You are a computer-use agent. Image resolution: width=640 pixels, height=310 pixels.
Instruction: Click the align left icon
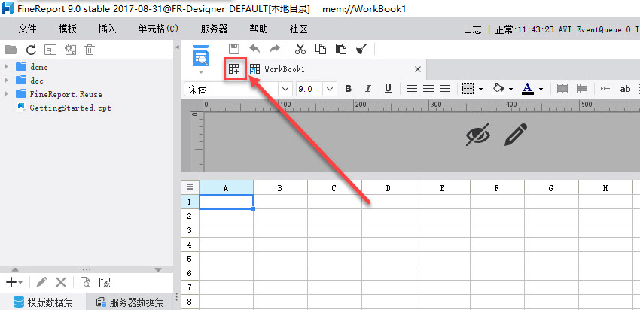411,89
